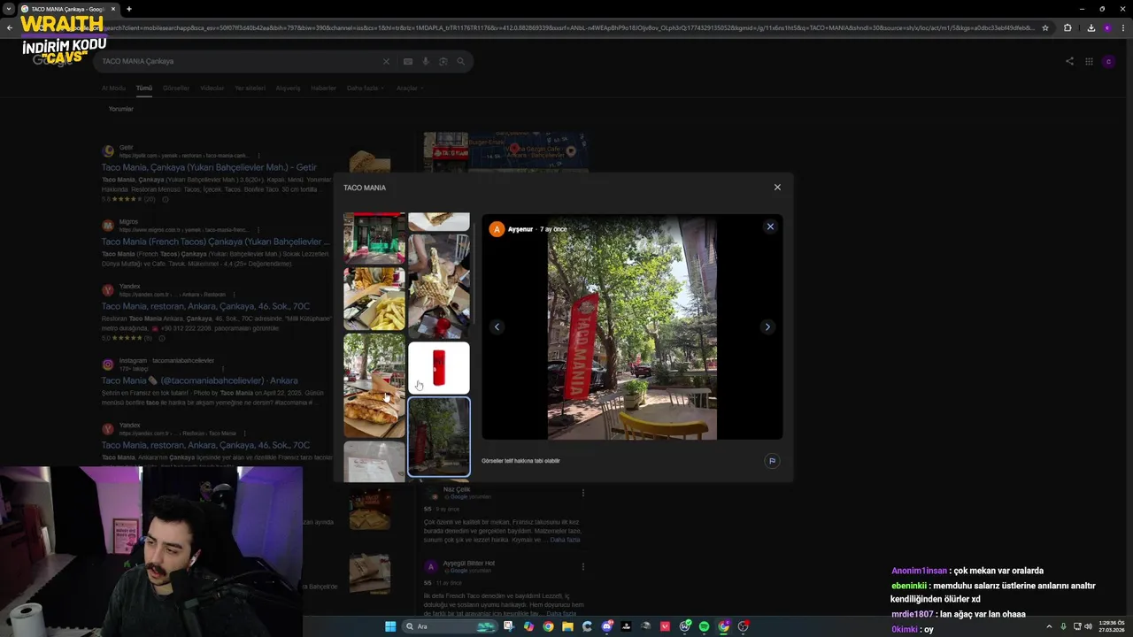
Task: Click the Yorumlar filter chip
Action: 121,109
